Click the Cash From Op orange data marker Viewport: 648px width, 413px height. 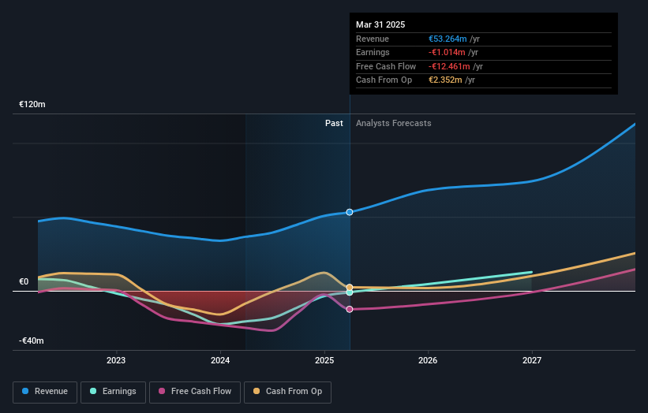[350, 287]
